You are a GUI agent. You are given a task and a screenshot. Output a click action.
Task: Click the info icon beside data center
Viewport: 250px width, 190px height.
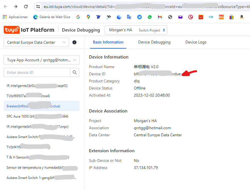(x=74, y=42)
